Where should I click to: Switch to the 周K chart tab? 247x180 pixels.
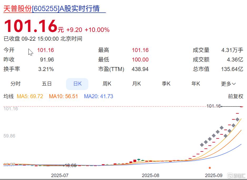[x=107, y=84]
